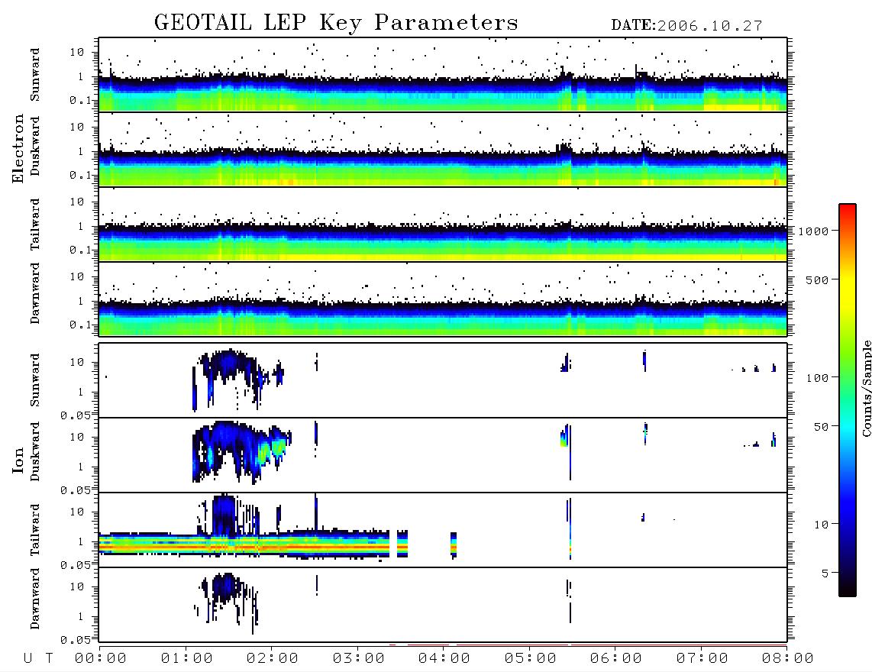Click the Electron Dawnward spectrogram panel
Screen dimensions: 872x672
[443, 299]
